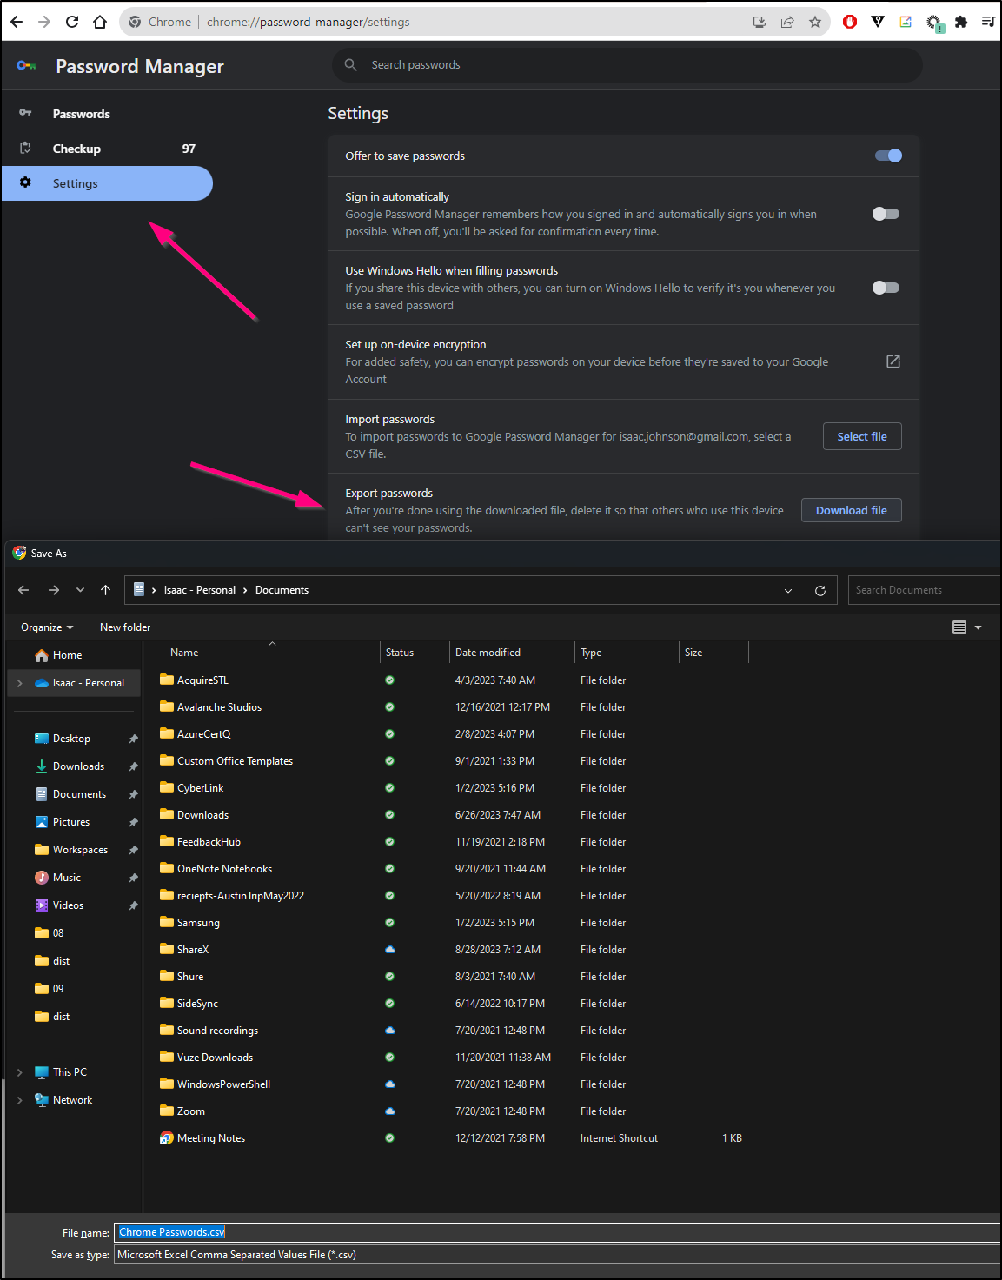Go forward in the Save As dialog

(x=54, y=590)
